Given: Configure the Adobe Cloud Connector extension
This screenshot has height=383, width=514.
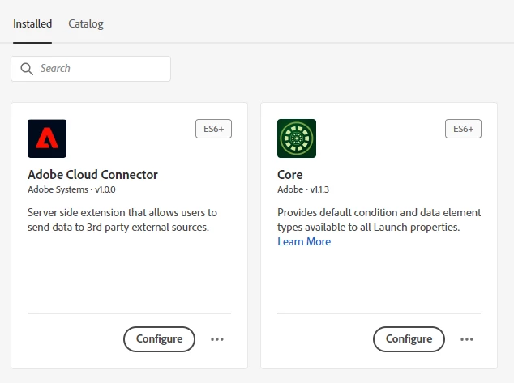Looking at the screenshot, I should point(159,339).
